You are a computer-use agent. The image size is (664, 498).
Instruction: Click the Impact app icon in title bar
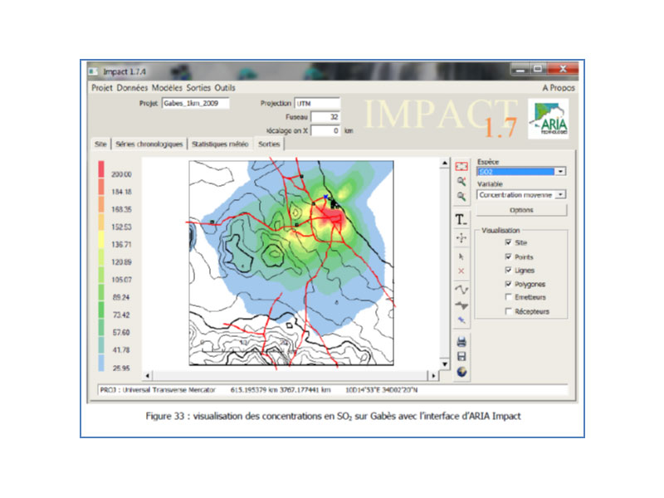point(93,71)
